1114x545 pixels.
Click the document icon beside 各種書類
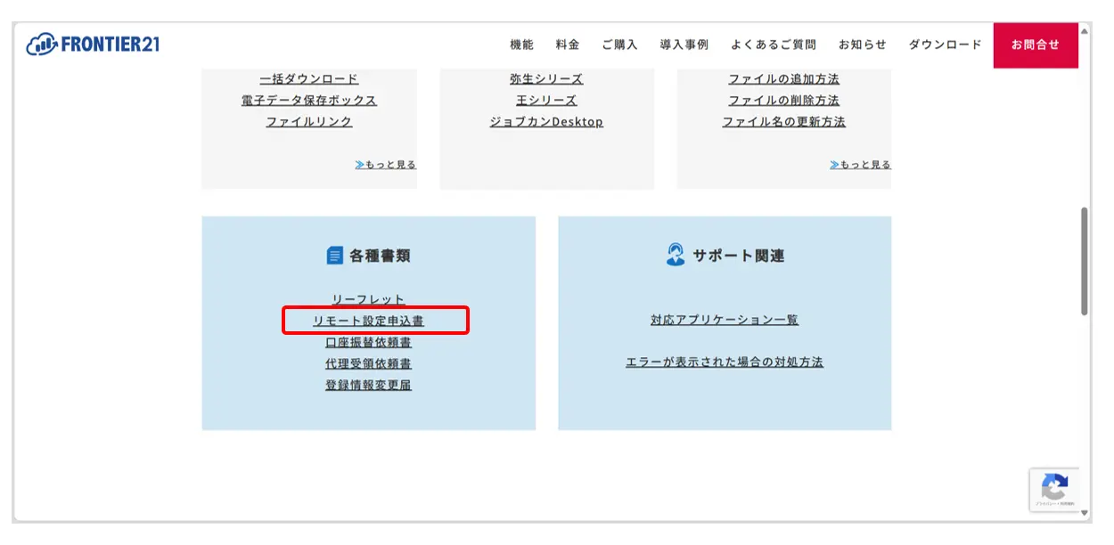coord(334,256)
